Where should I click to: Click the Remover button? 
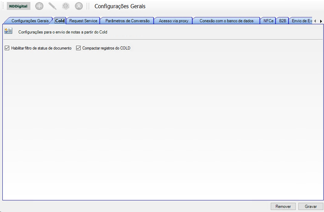(283, 207)
